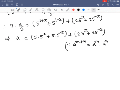The image size is (120, 90).
Task: Select the Shapes tool
Action: coord(37,10)
